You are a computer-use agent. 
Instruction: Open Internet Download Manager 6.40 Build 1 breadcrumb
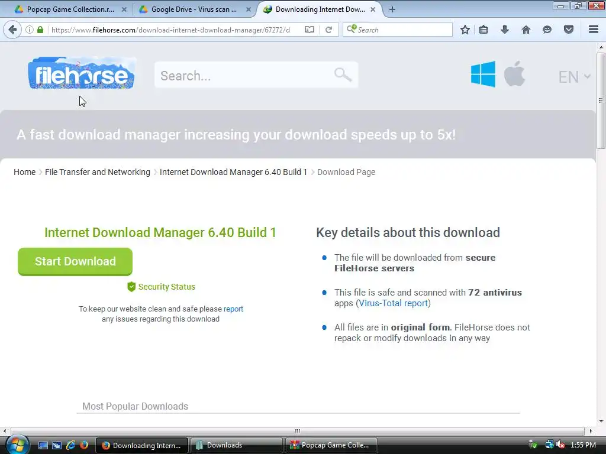233,172
